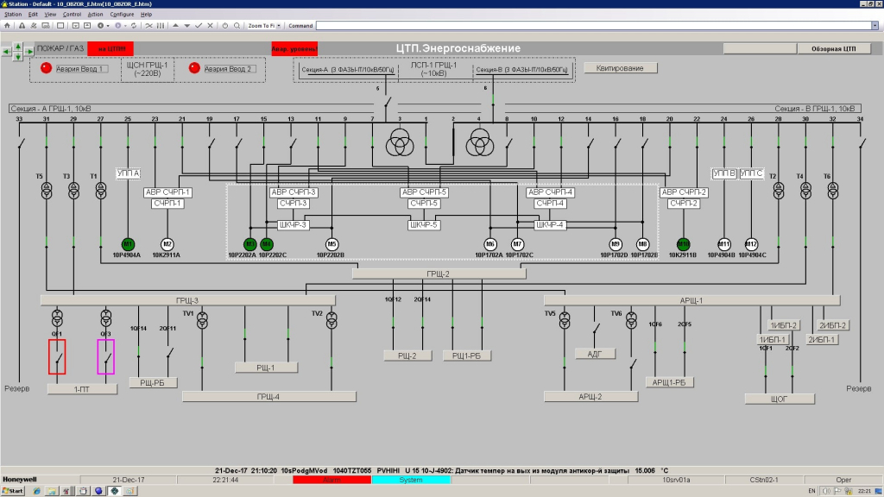The image size is (884, 497).
Task: Click the red Авар. уровень! alarm box
Action: (x=294, y=49)
